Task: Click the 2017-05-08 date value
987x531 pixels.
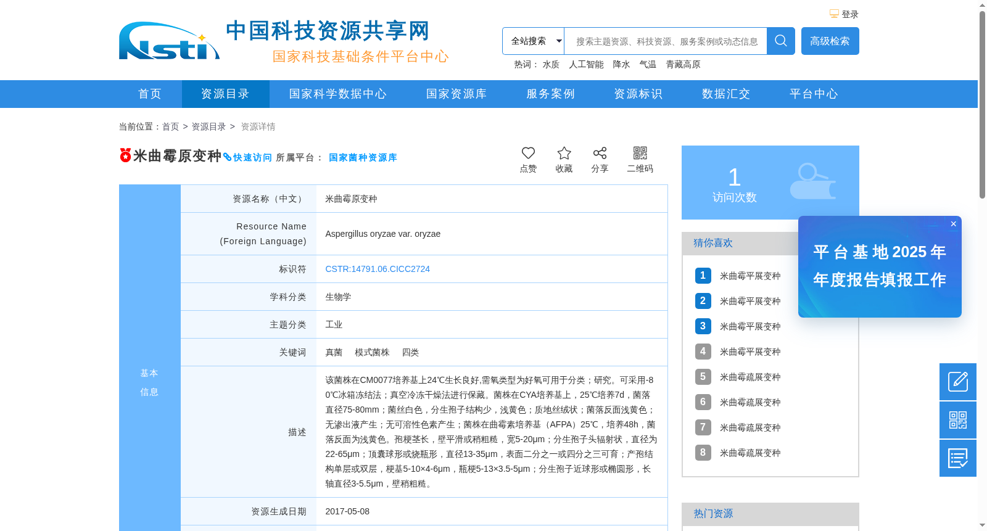Action: point(347,511)
